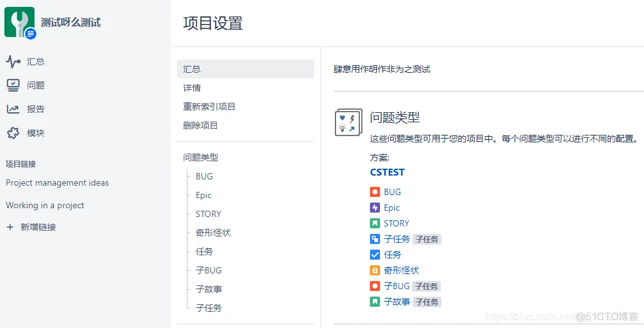Click the plus icon beside 新增链接
The image size is (644, 328).
[10, 227]
